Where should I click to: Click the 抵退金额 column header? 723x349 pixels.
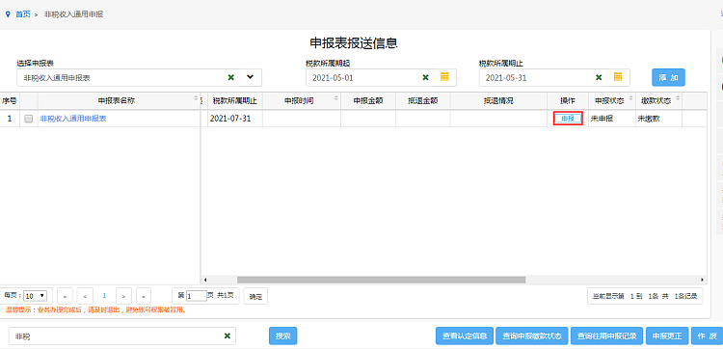click(423, 100)
